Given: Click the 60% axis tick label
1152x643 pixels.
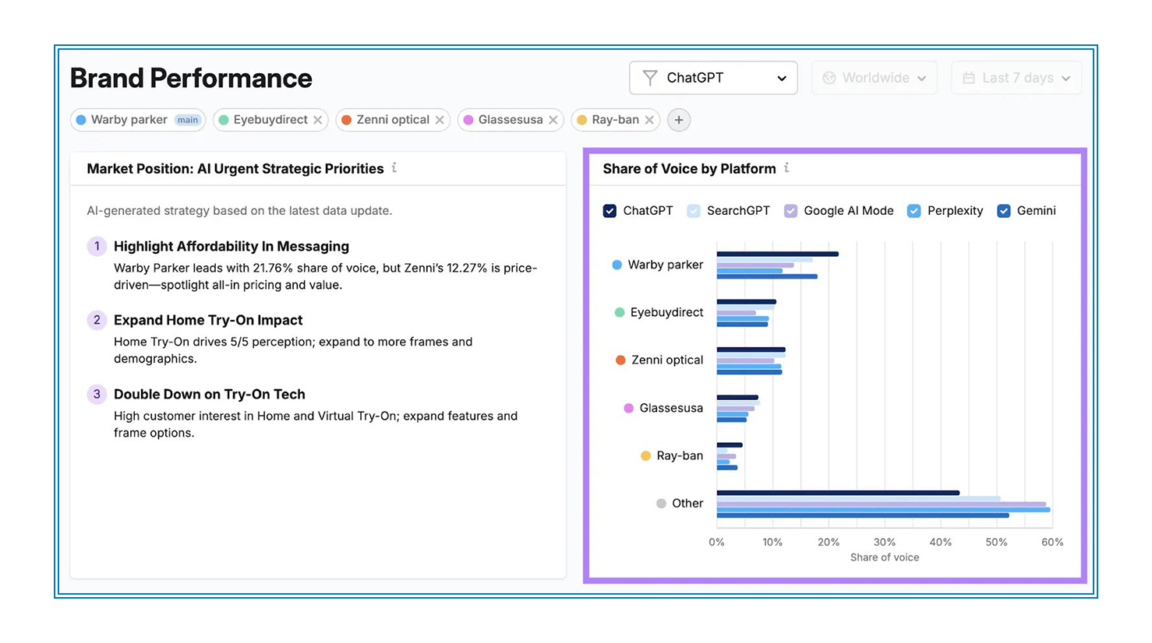Looking at the screenshot, I should pos(1052,542).
